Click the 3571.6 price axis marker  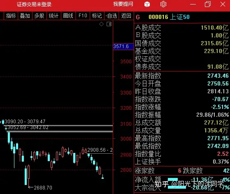(123, 46)
